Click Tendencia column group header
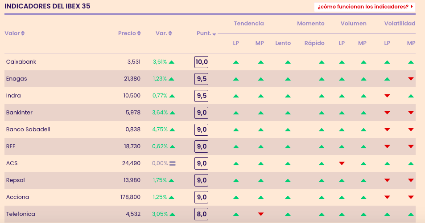The image size is (425, 223). click(249, 24)
